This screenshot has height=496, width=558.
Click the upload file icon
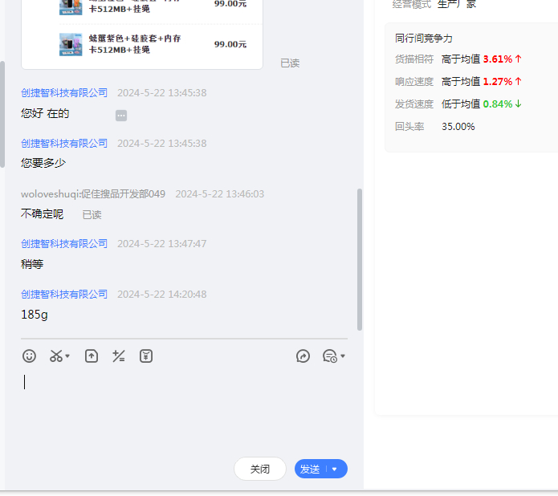(x=92, y=356)
